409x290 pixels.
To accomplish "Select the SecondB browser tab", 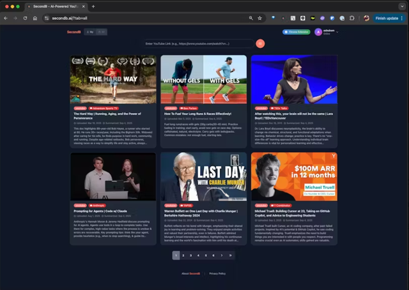I will (56, 6).
